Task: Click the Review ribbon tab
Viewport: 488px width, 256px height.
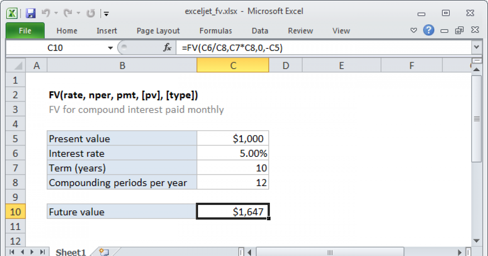Action: 300,30
